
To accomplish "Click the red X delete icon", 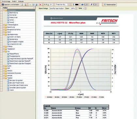I will [40, 5].
